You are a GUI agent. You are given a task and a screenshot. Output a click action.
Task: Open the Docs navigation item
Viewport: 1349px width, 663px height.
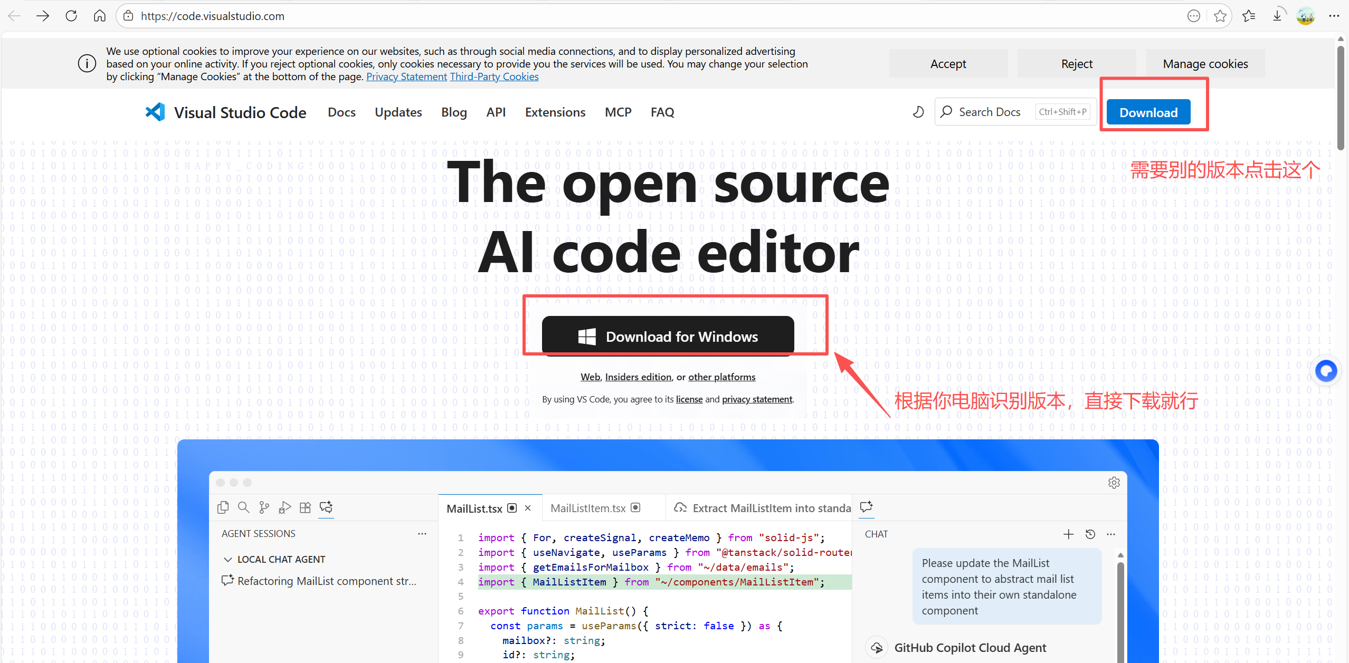341,112
